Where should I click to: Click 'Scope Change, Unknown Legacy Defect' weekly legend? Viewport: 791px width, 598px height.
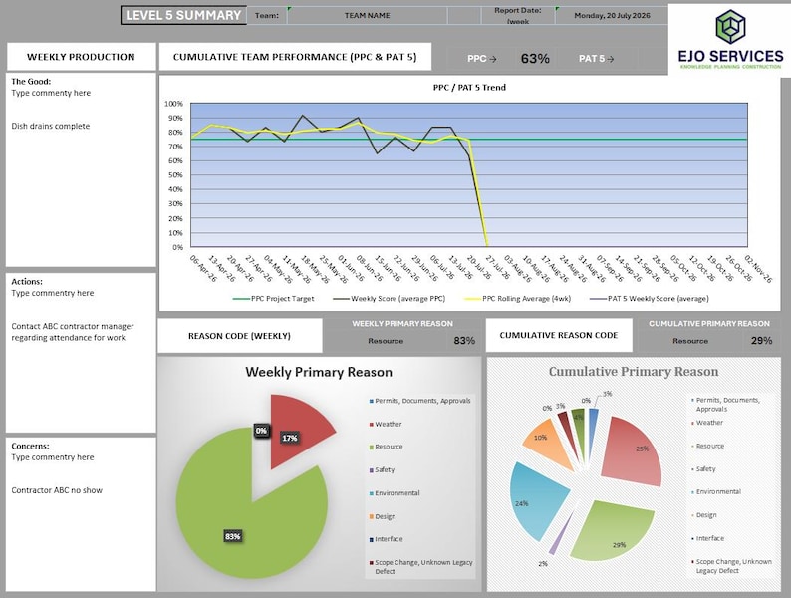click(421, 567)
